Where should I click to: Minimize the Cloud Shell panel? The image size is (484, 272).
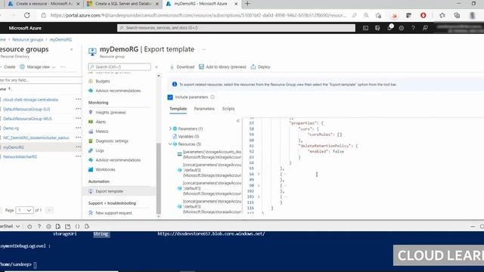click(x=473, y=227)
